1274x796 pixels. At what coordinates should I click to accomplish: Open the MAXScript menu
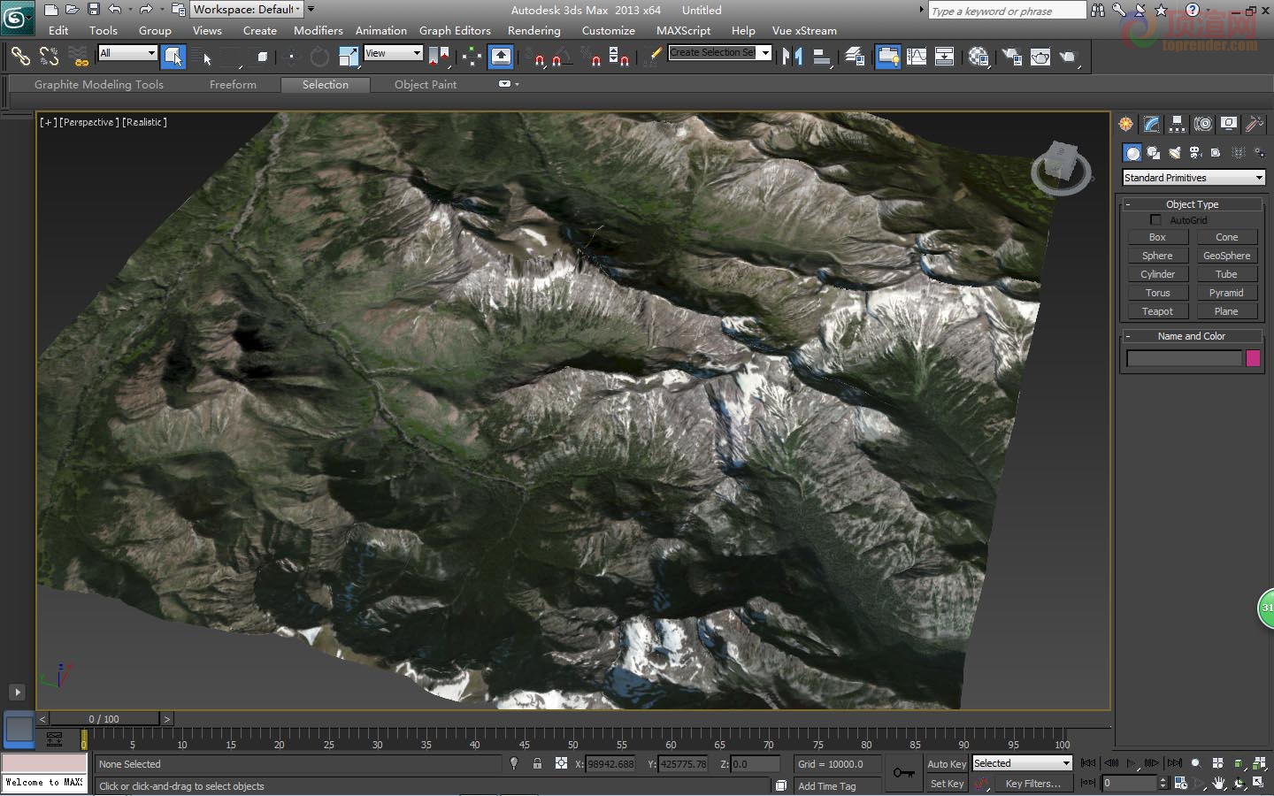click(x=683, y=30)
